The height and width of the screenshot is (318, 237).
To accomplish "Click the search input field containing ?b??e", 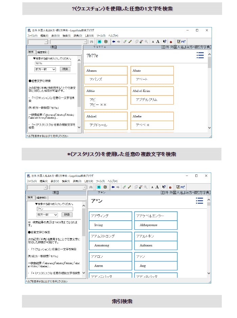I will 52,63.
